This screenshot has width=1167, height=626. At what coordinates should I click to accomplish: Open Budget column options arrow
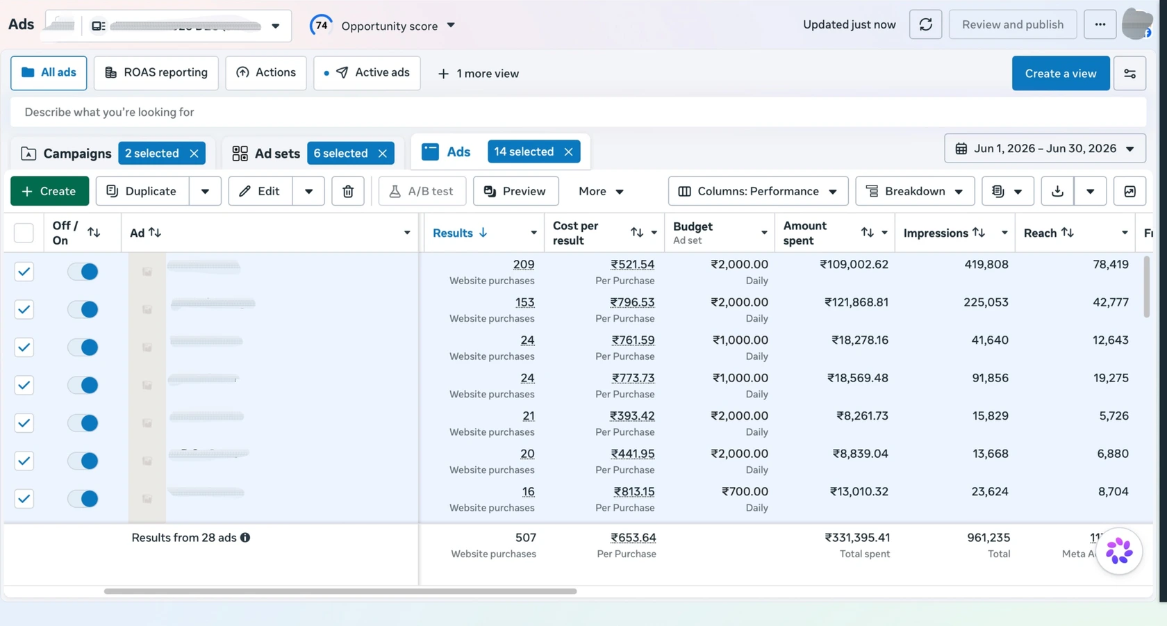point(764,233)
